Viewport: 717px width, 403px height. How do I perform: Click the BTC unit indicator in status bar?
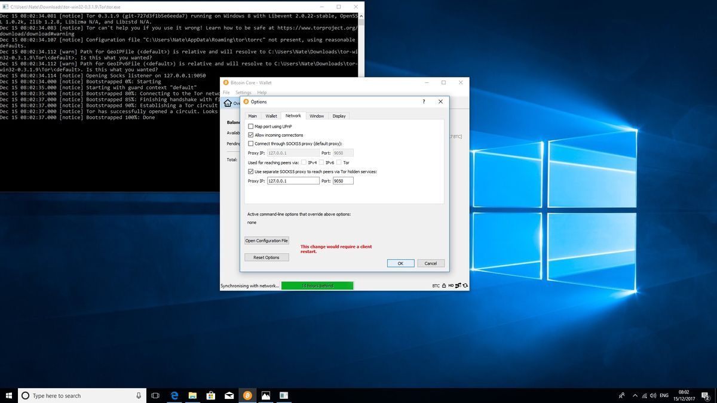coord(436,285)
